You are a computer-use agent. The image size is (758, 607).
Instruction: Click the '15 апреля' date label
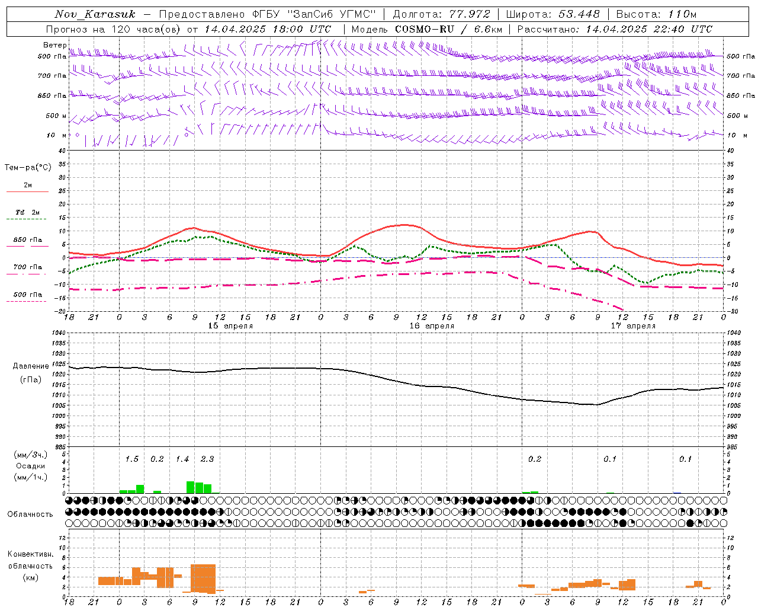(230, 326)
